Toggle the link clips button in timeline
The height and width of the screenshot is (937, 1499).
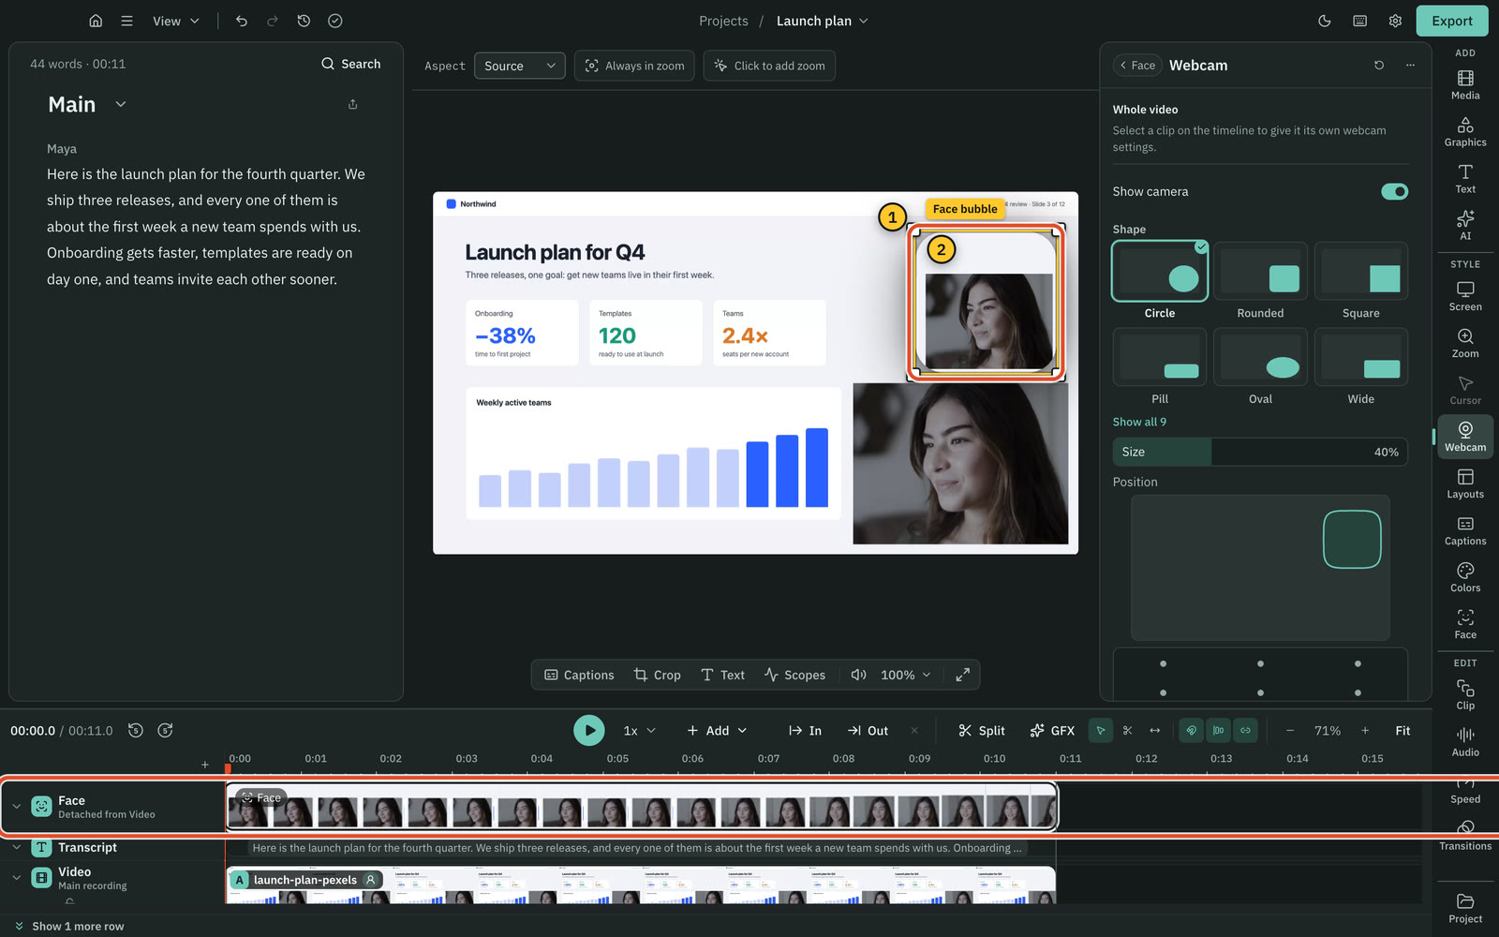(1246, 731)
